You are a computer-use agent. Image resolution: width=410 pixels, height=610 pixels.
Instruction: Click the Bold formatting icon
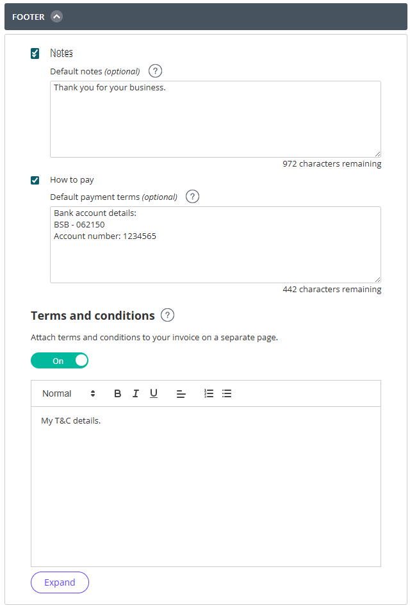(117, 393)
